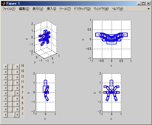Viewport: 152px width, 125px height.
Task: Click left arrow of slider 11
Action: coord(6,83)
